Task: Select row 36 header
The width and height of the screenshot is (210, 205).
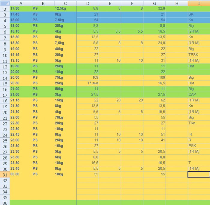Action: click(5, 203)
